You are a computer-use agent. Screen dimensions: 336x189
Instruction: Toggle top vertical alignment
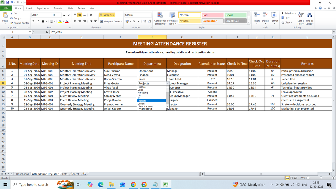pos(75,15)
